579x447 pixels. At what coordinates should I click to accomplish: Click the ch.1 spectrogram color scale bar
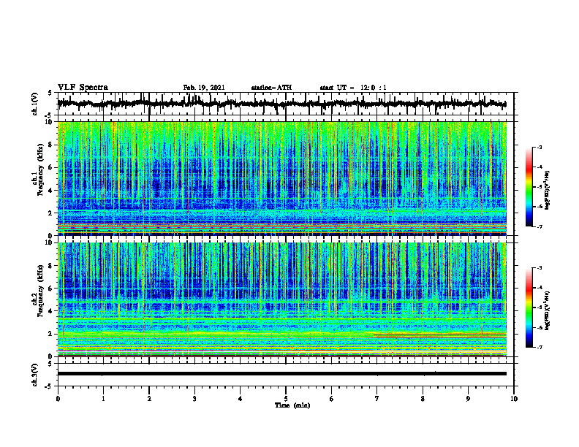tap(529, 187)
